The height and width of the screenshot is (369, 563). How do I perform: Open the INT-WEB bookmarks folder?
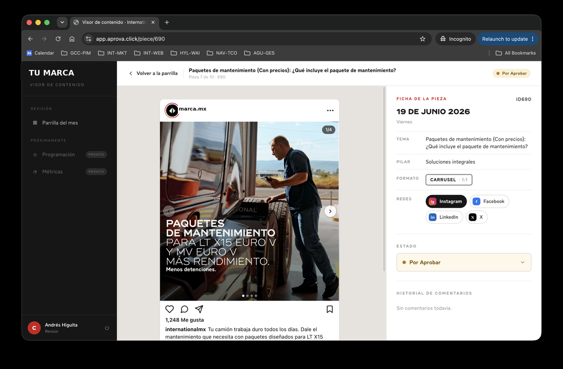(x=149, y=53)
